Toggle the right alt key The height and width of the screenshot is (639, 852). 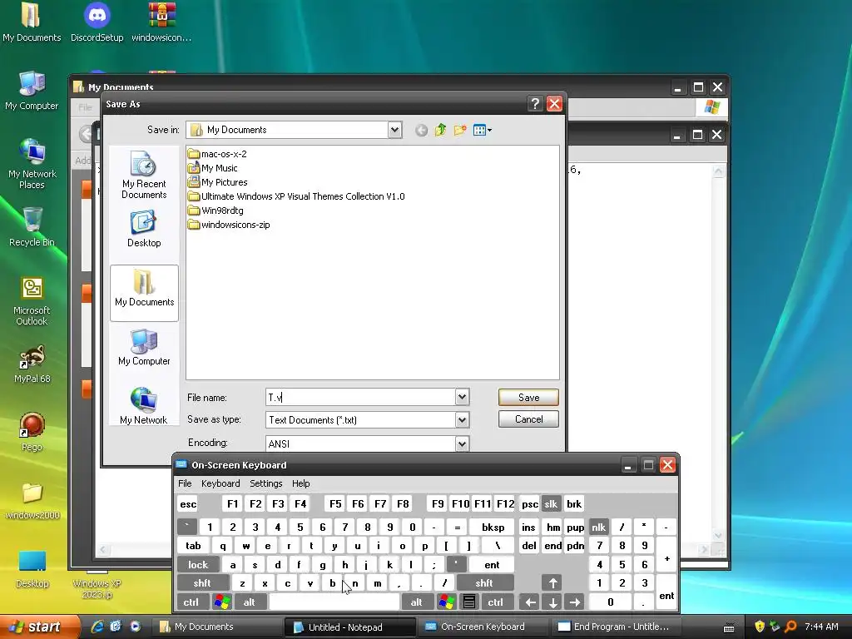tap(416, 602)
